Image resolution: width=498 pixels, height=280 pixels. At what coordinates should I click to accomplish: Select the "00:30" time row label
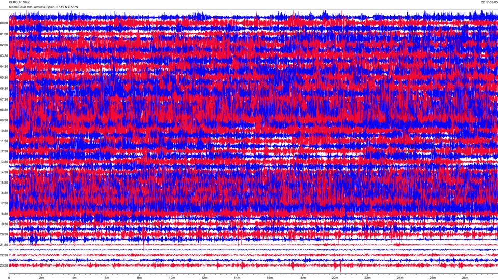tap(4, 23)
